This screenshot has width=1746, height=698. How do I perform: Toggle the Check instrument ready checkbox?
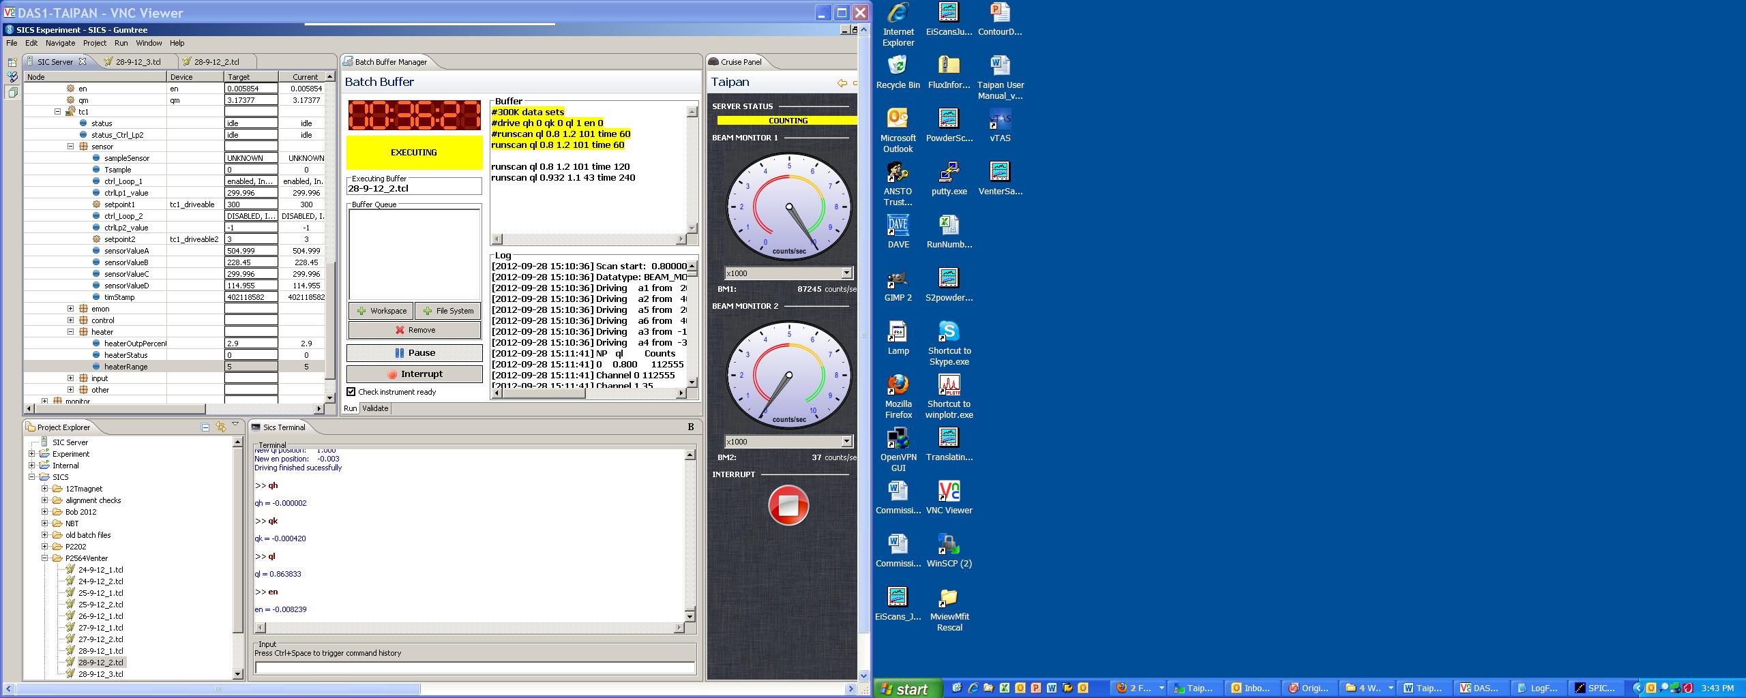coord(351,392)
